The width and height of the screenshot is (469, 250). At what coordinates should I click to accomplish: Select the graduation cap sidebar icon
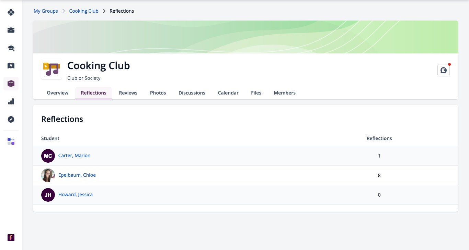click(x=11, y=48)
